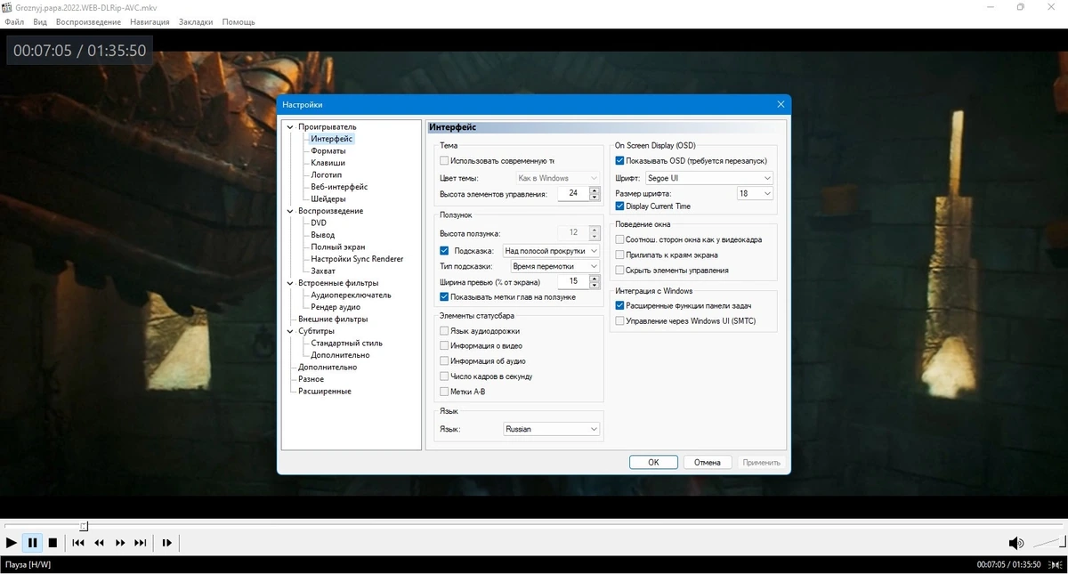Enable Управление через Windows UI (SMTC)
Screen dimensions: 1068x574
tap(620, 320)
